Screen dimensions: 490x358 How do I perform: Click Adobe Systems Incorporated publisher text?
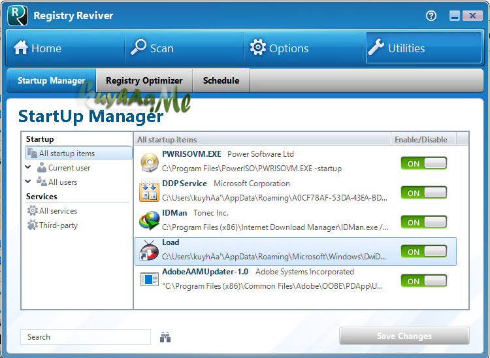[304, 272]
